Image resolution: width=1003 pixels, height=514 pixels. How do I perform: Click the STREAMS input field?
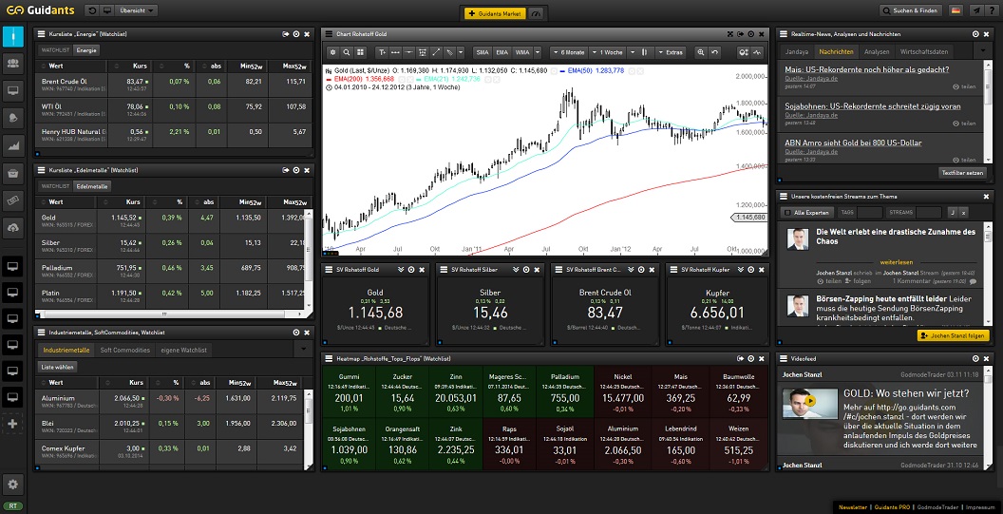[x=928, y=212]
